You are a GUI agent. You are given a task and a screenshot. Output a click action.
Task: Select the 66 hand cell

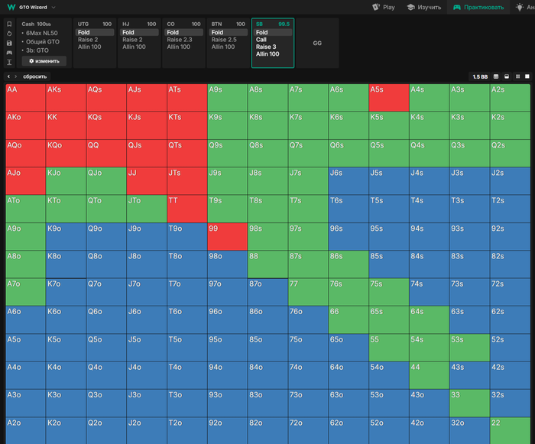click(x=349, y=319)
